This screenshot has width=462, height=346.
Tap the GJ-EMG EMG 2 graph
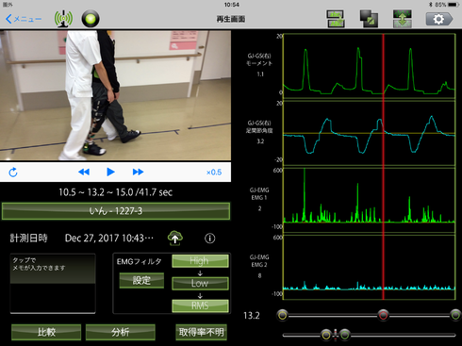click(370, 267)
